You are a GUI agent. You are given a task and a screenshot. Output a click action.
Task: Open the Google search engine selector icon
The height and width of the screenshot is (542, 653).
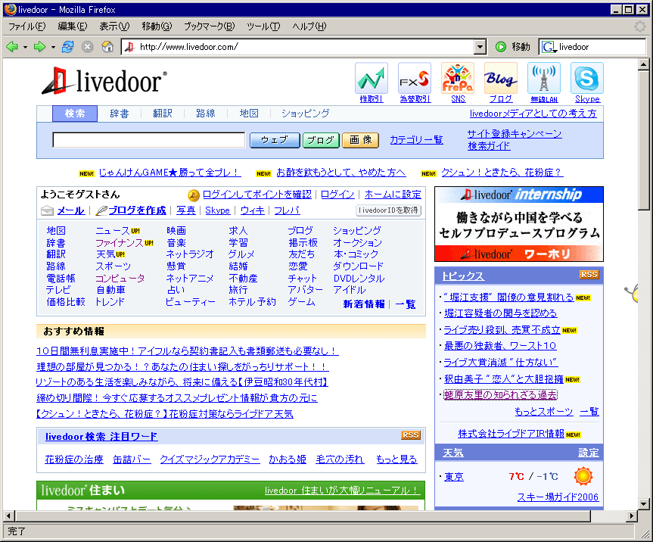[x=549, y=47]
